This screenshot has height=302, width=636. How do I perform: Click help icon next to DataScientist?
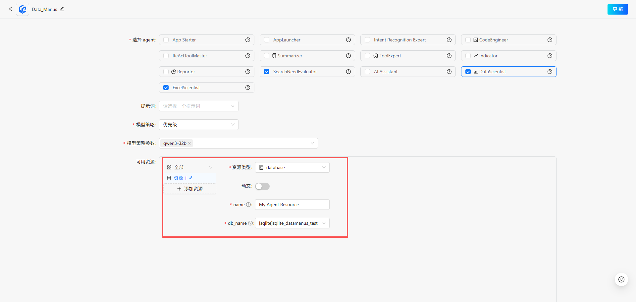(x=550, y=72)
